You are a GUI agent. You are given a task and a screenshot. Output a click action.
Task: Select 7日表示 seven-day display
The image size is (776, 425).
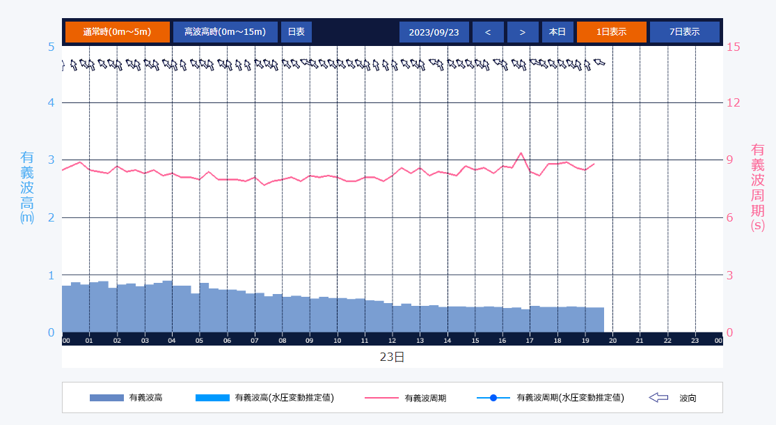(x=684, y=32)
